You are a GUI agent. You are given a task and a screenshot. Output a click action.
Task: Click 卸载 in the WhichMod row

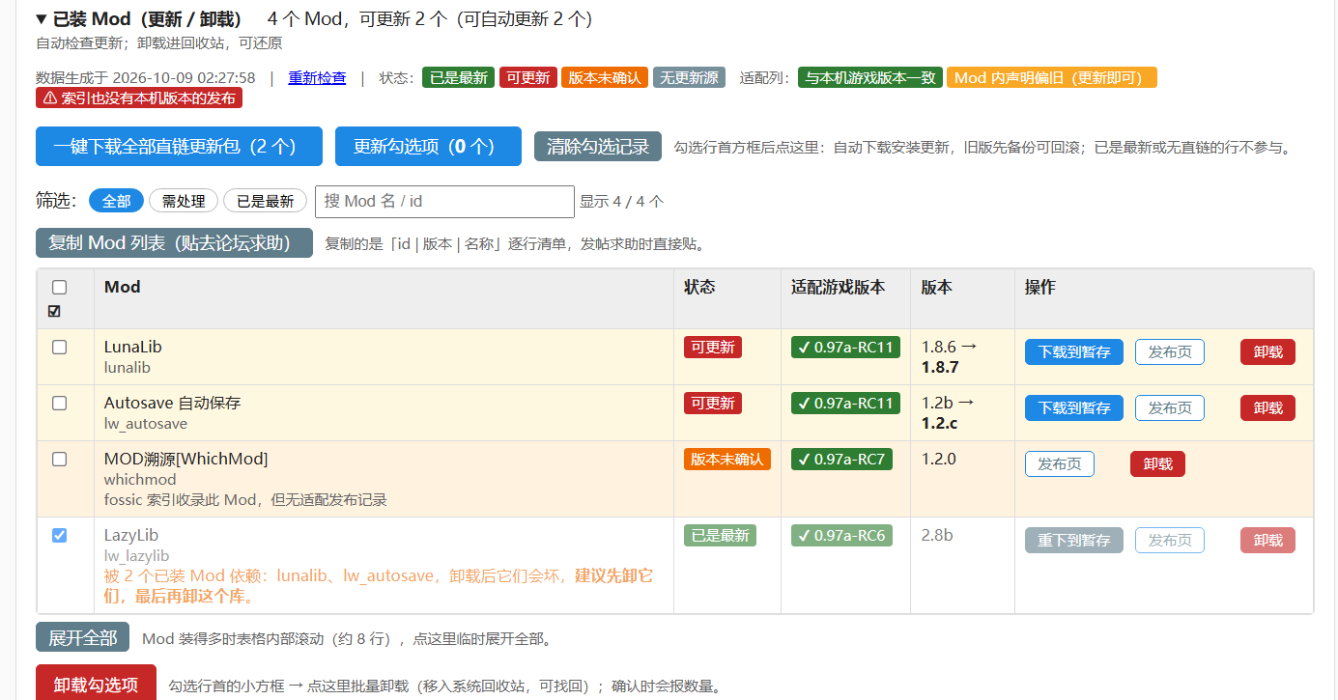(1157, 464)
